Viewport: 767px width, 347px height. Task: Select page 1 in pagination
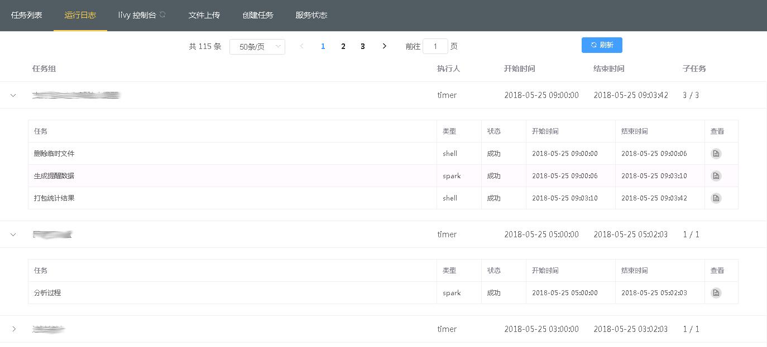pyautogui.click(x=323, y=46)
